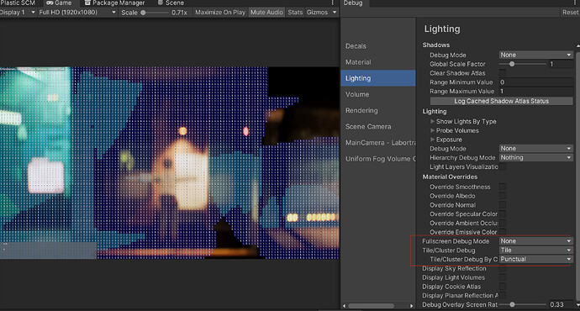This screenshot has width=580, height=311.
Task: Toggle Maximize On Play
Action: [220, 13]
